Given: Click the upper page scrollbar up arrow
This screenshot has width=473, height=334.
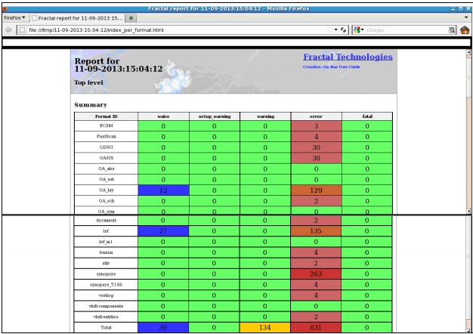Looking at the screenshot, I should (x=468, y=52).
